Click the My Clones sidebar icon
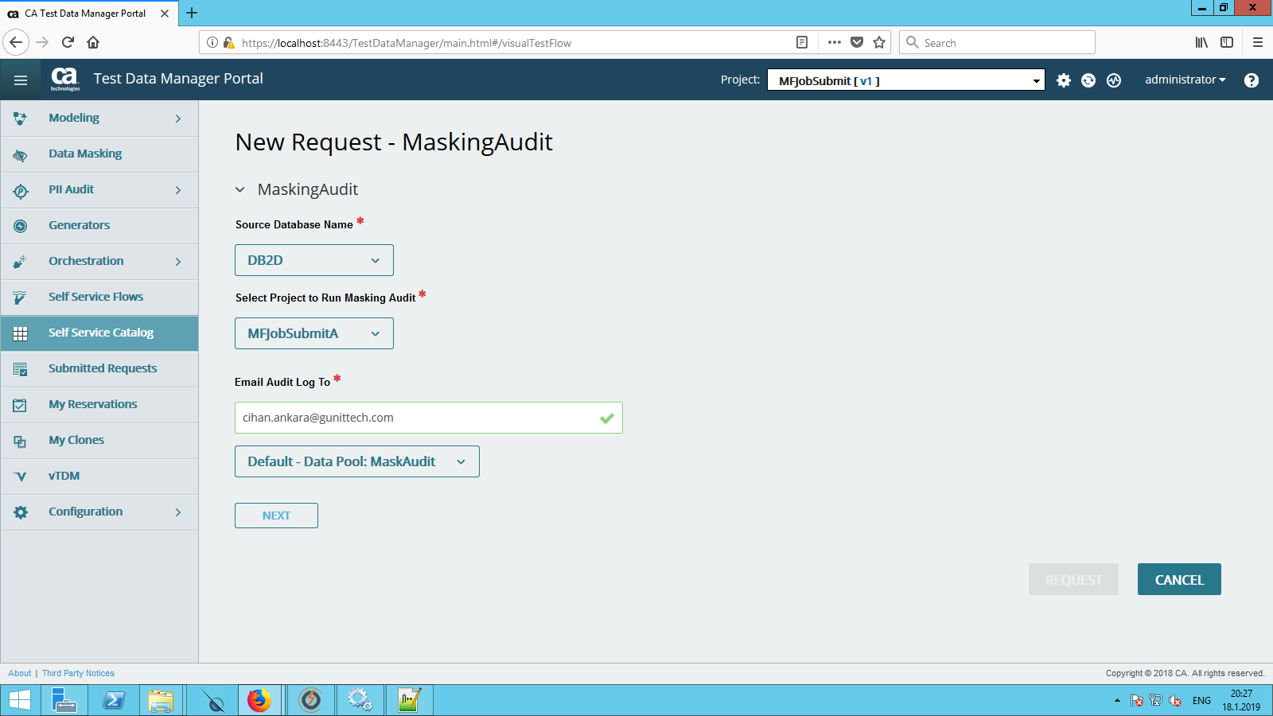 click(21, 441)
